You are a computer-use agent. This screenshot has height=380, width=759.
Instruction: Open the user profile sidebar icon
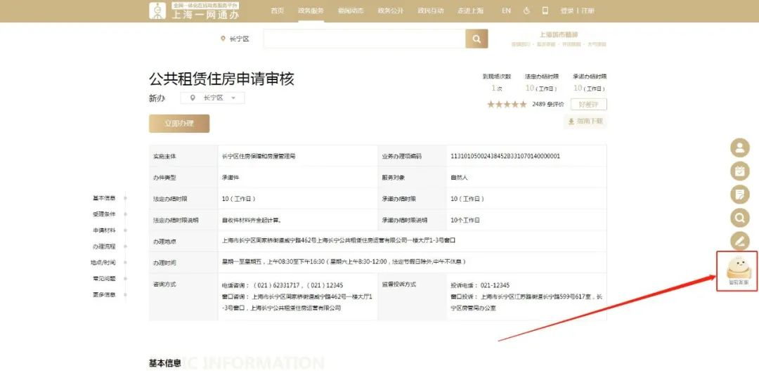[x=739, y=148]
